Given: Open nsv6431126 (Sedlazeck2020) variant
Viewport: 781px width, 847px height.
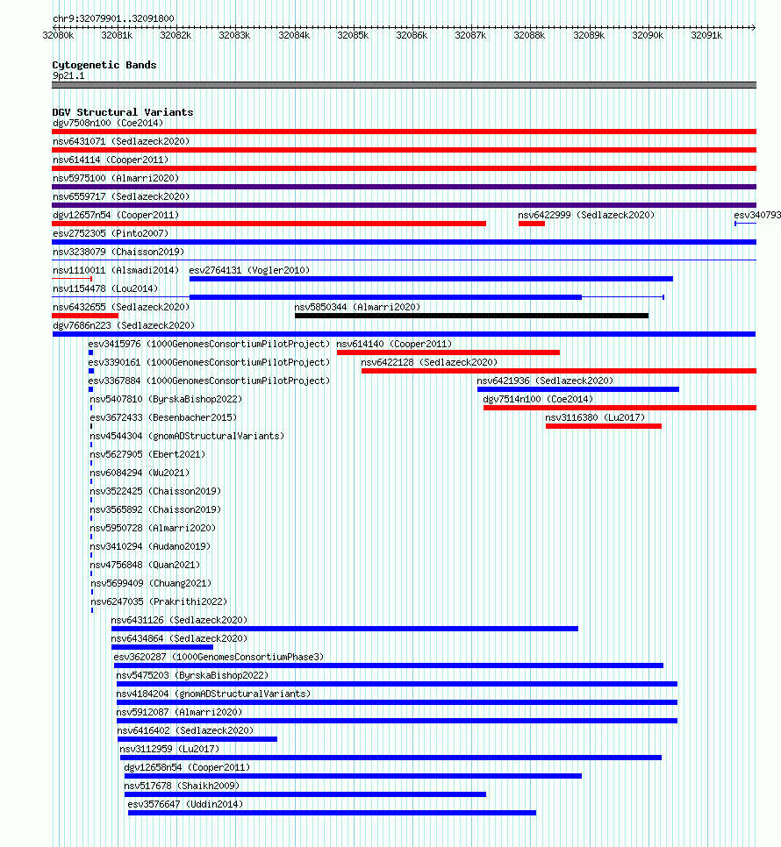Looking at the screenshot, I should pos(179,620).
